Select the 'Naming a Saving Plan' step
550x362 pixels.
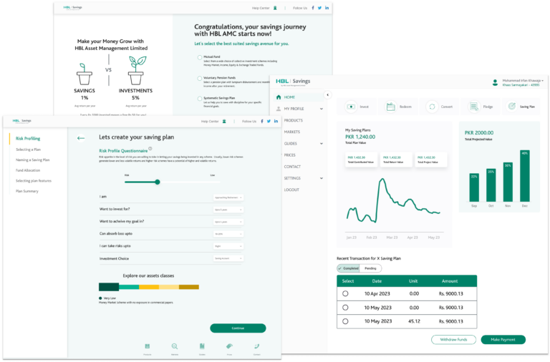[33, 160]
